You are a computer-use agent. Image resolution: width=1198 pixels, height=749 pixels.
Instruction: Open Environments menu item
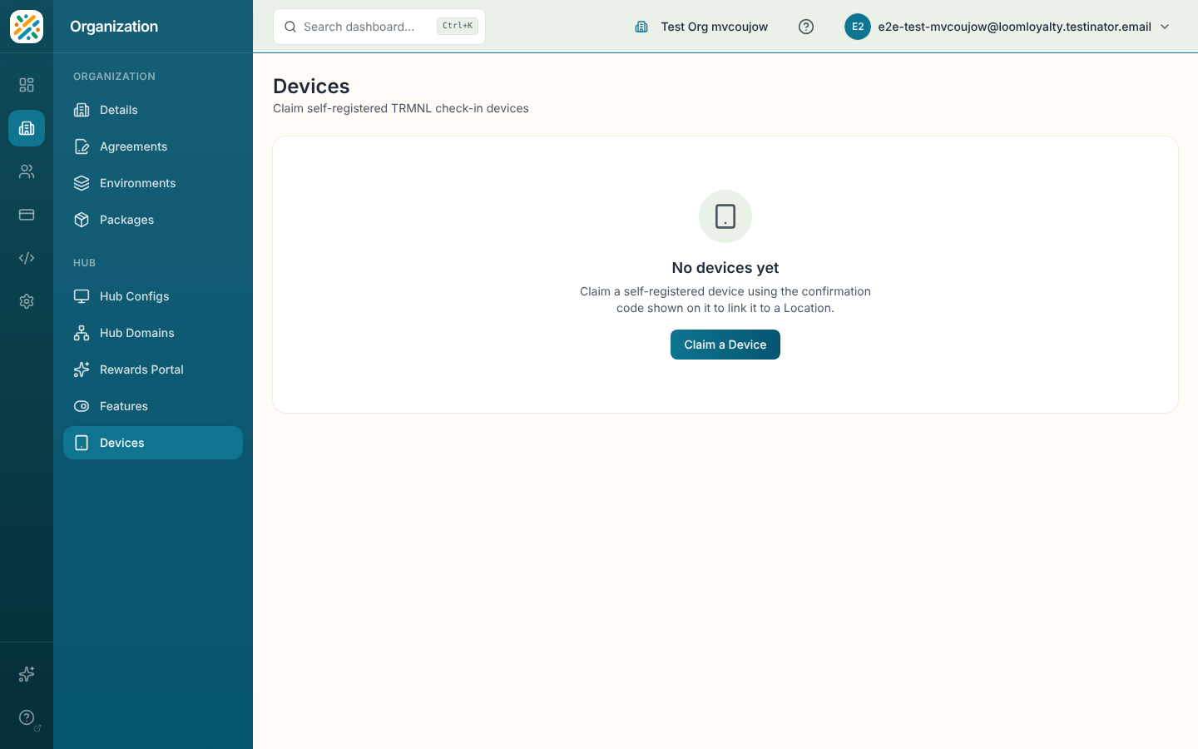[153, 183]
